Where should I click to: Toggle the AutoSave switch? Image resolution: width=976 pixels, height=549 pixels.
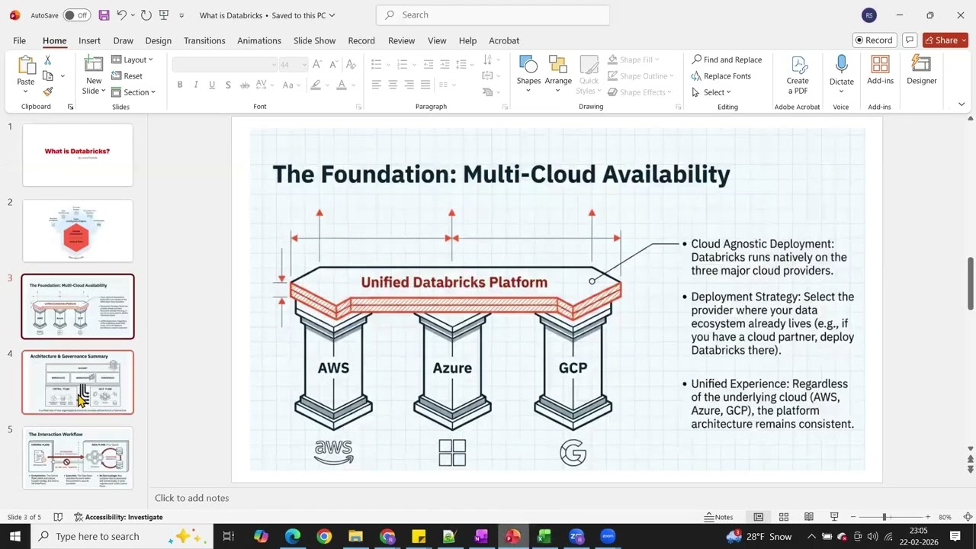(76, 15)
